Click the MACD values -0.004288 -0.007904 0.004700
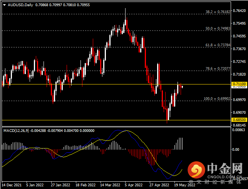Image resolution: width=248 pixels, height=189 pixels. pos(54,131)
